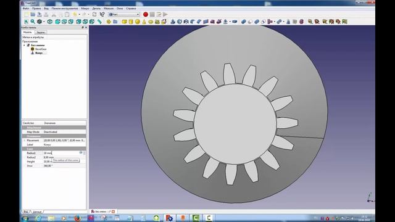Open a file with folder icon

(x=33, y=14)
